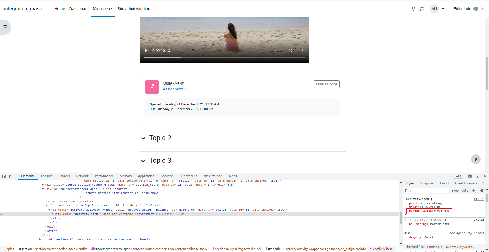Switch to the Event Listeners pane

click(466, 183)
